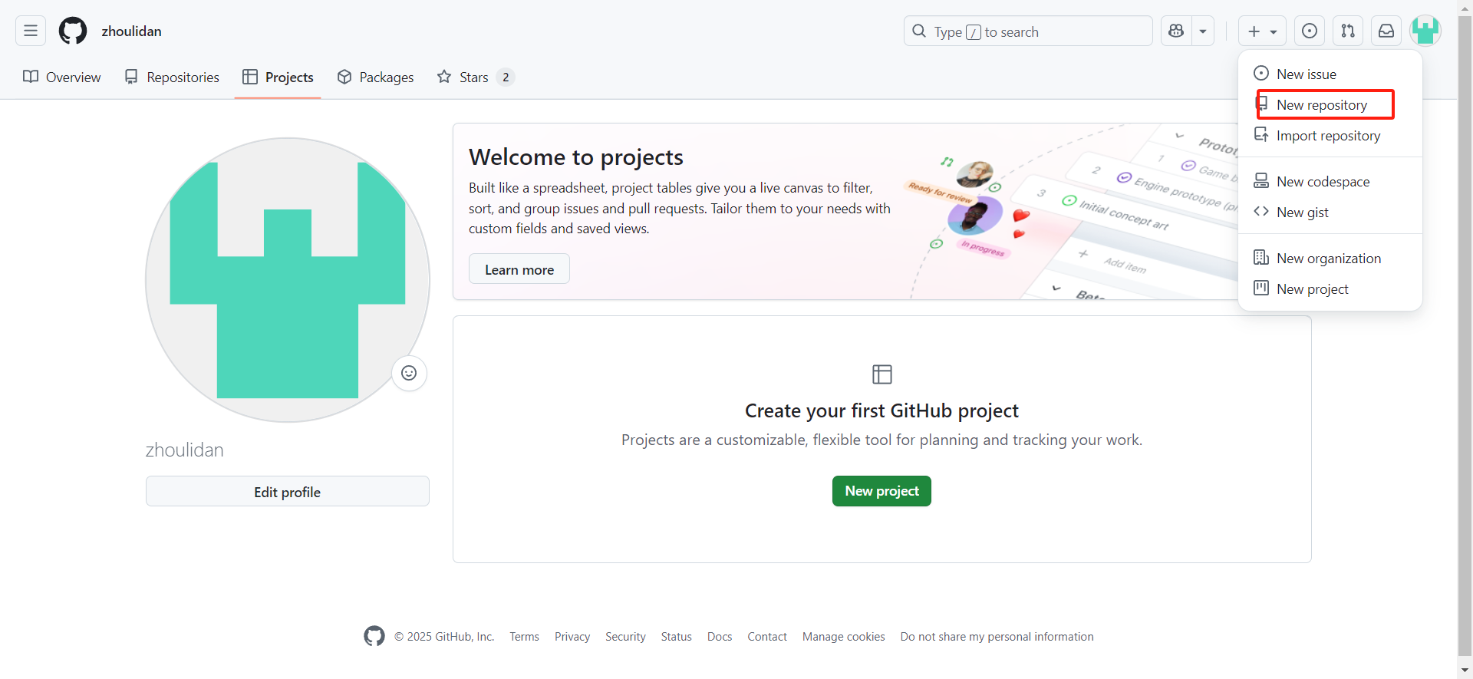Open the Privacy footer link

[572, 637]
